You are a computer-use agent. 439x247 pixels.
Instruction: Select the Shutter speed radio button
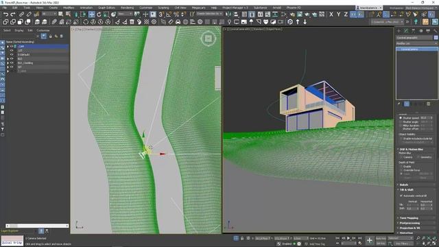tap(401, 118)
